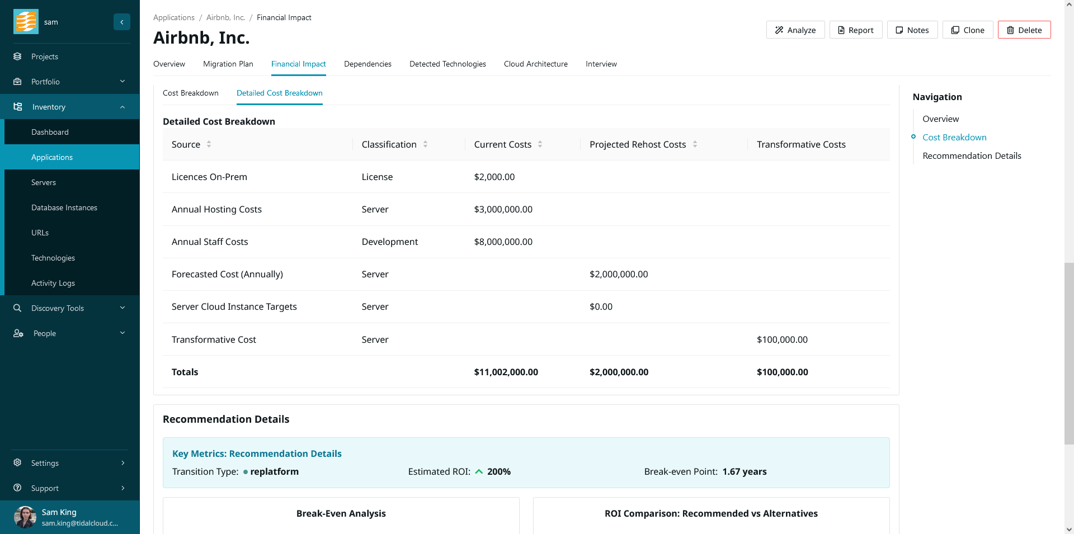Sort table by Source column
The image size is (1074, 534).
point(209,144)
